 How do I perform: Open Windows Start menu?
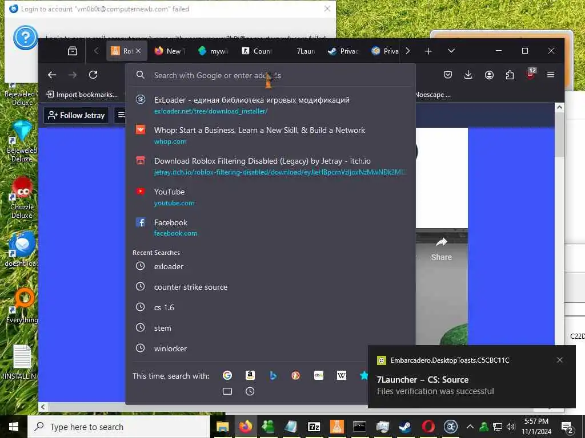pos(14,427)
